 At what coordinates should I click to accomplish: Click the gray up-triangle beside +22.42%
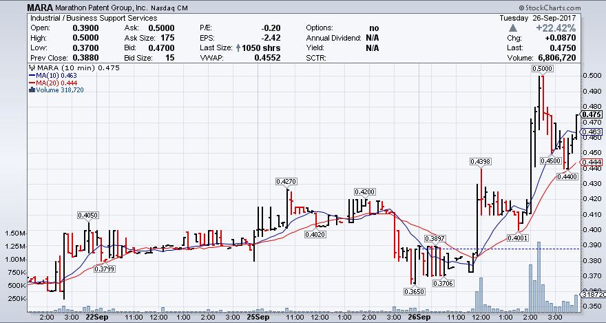point(513,28)
